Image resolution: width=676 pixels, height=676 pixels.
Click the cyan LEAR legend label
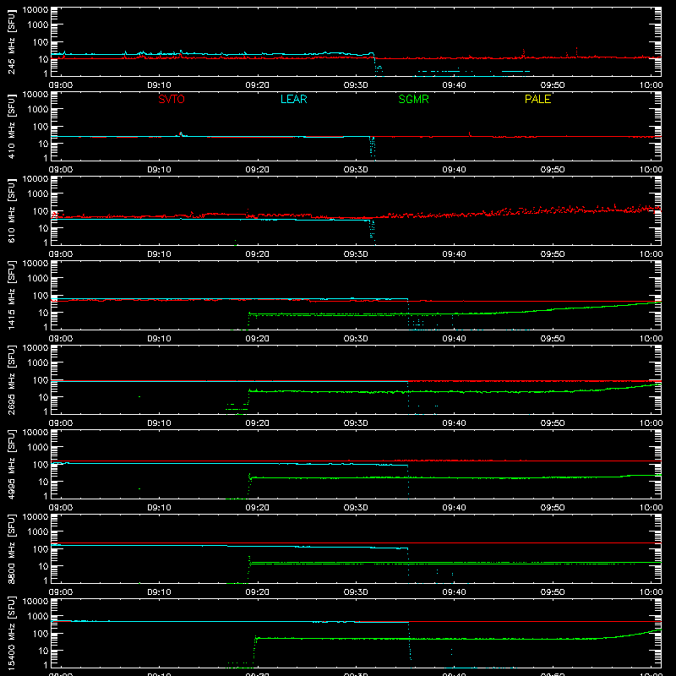pos(293,99)
